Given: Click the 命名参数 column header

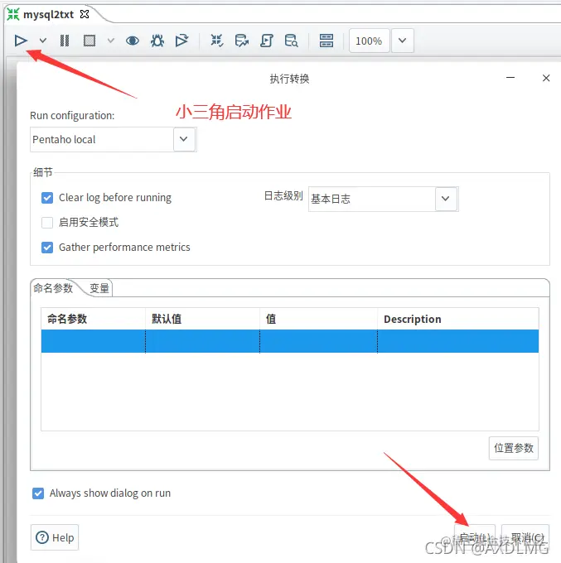Looking at the screenshot, I should click(x=94, y=319).
